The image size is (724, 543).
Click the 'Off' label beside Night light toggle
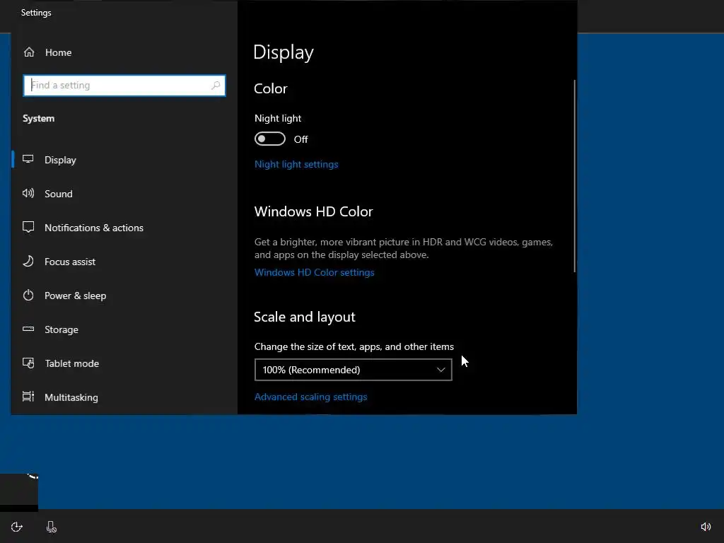[x=300, y=139]
